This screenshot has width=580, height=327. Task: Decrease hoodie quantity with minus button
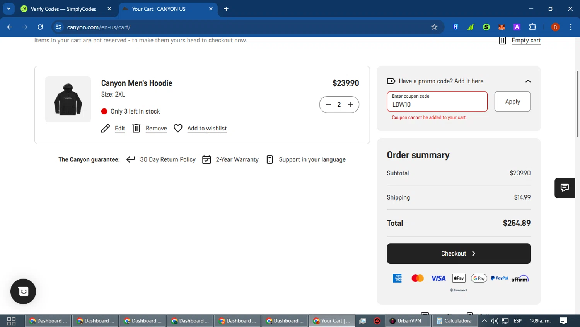tap(328, 105)
